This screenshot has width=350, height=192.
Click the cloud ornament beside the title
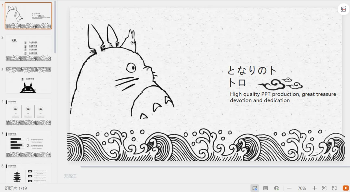pos(281,84)
